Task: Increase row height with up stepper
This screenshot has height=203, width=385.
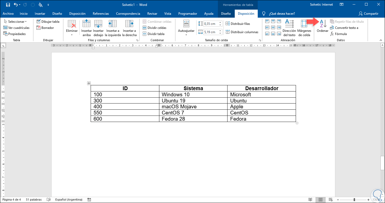Action: click(220, 22)
